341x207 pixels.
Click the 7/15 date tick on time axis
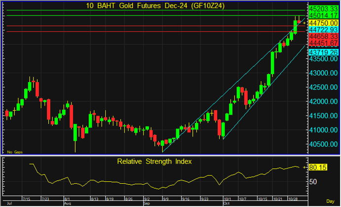27,199
